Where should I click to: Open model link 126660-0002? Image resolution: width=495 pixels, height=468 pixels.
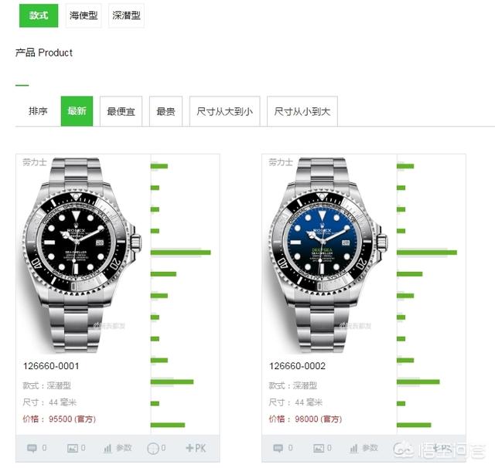[297, 366]
